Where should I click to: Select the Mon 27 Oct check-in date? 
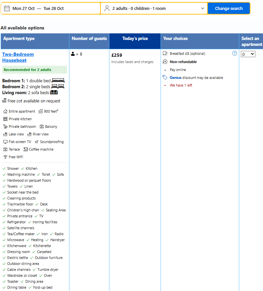[x=23, y=9]
